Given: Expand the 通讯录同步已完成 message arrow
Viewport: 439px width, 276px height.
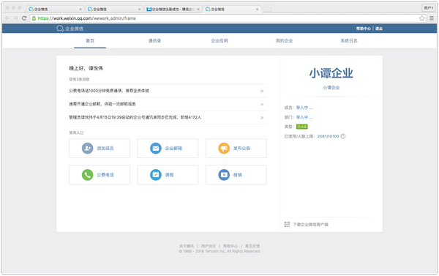Looking at the screenshot, I should [262, 118].
